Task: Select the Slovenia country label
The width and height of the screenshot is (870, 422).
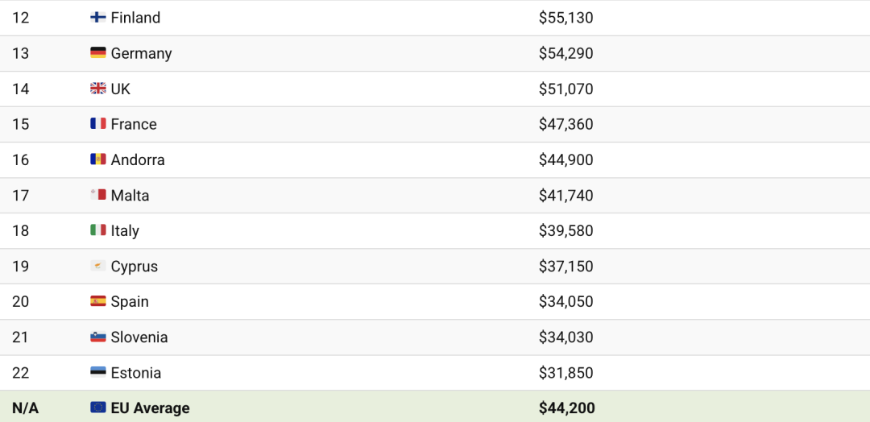Action: point(139,337)
